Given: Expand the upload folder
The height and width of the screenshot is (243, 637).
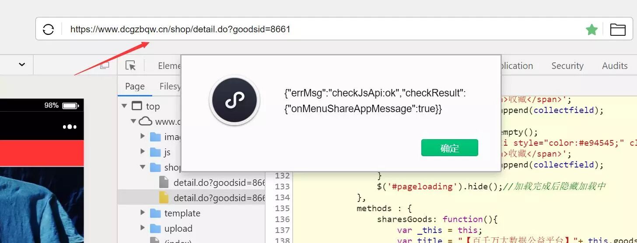Looking at the screenshot, I should click(143, 228).
